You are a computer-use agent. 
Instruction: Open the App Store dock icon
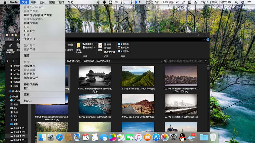(x=156, y=137)
